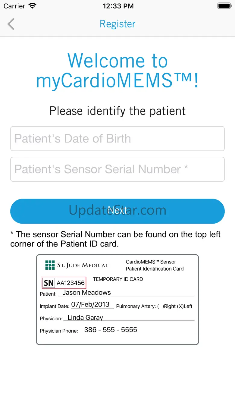This screenshot has height=418, width=235.
Task: Focus the Patient's Sensor Serial Number field
Action: coord(117,169)
